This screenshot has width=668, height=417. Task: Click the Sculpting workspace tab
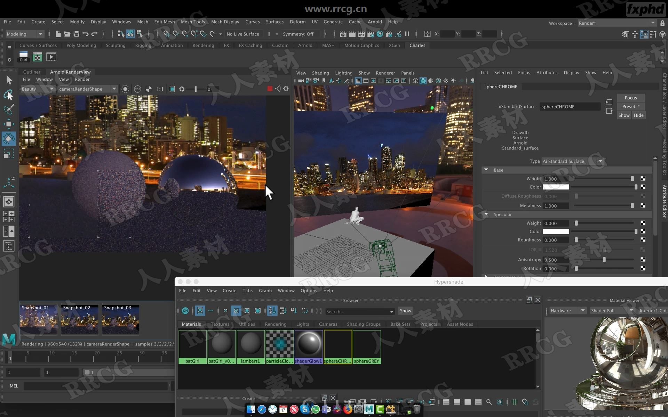(115, 45)
